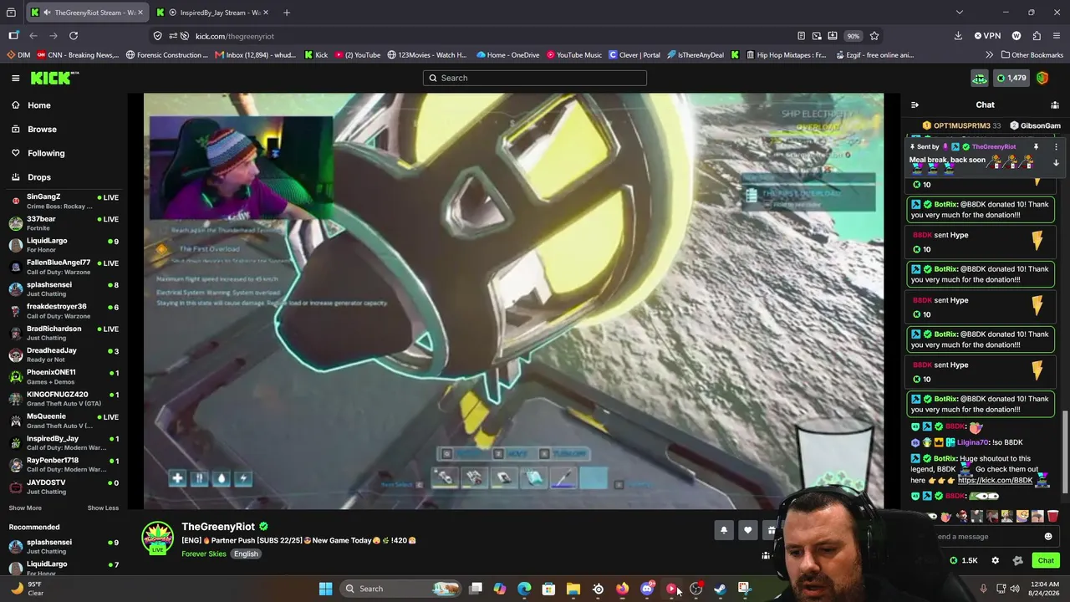The height and width of the screenshot is (602, 1070).
Task: Open BotRix kick.com/B8DK shoutout link
Action: (995, 481)
